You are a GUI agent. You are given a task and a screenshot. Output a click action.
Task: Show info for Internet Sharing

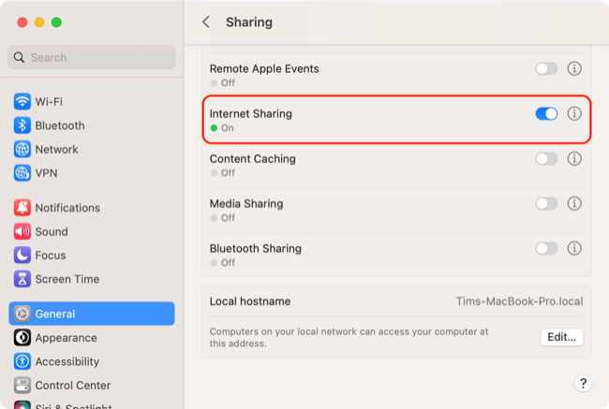[x=574, y=113]
